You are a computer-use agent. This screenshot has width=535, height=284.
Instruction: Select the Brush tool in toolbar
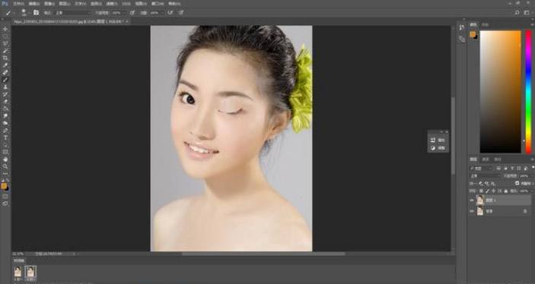tap(5, 79)
